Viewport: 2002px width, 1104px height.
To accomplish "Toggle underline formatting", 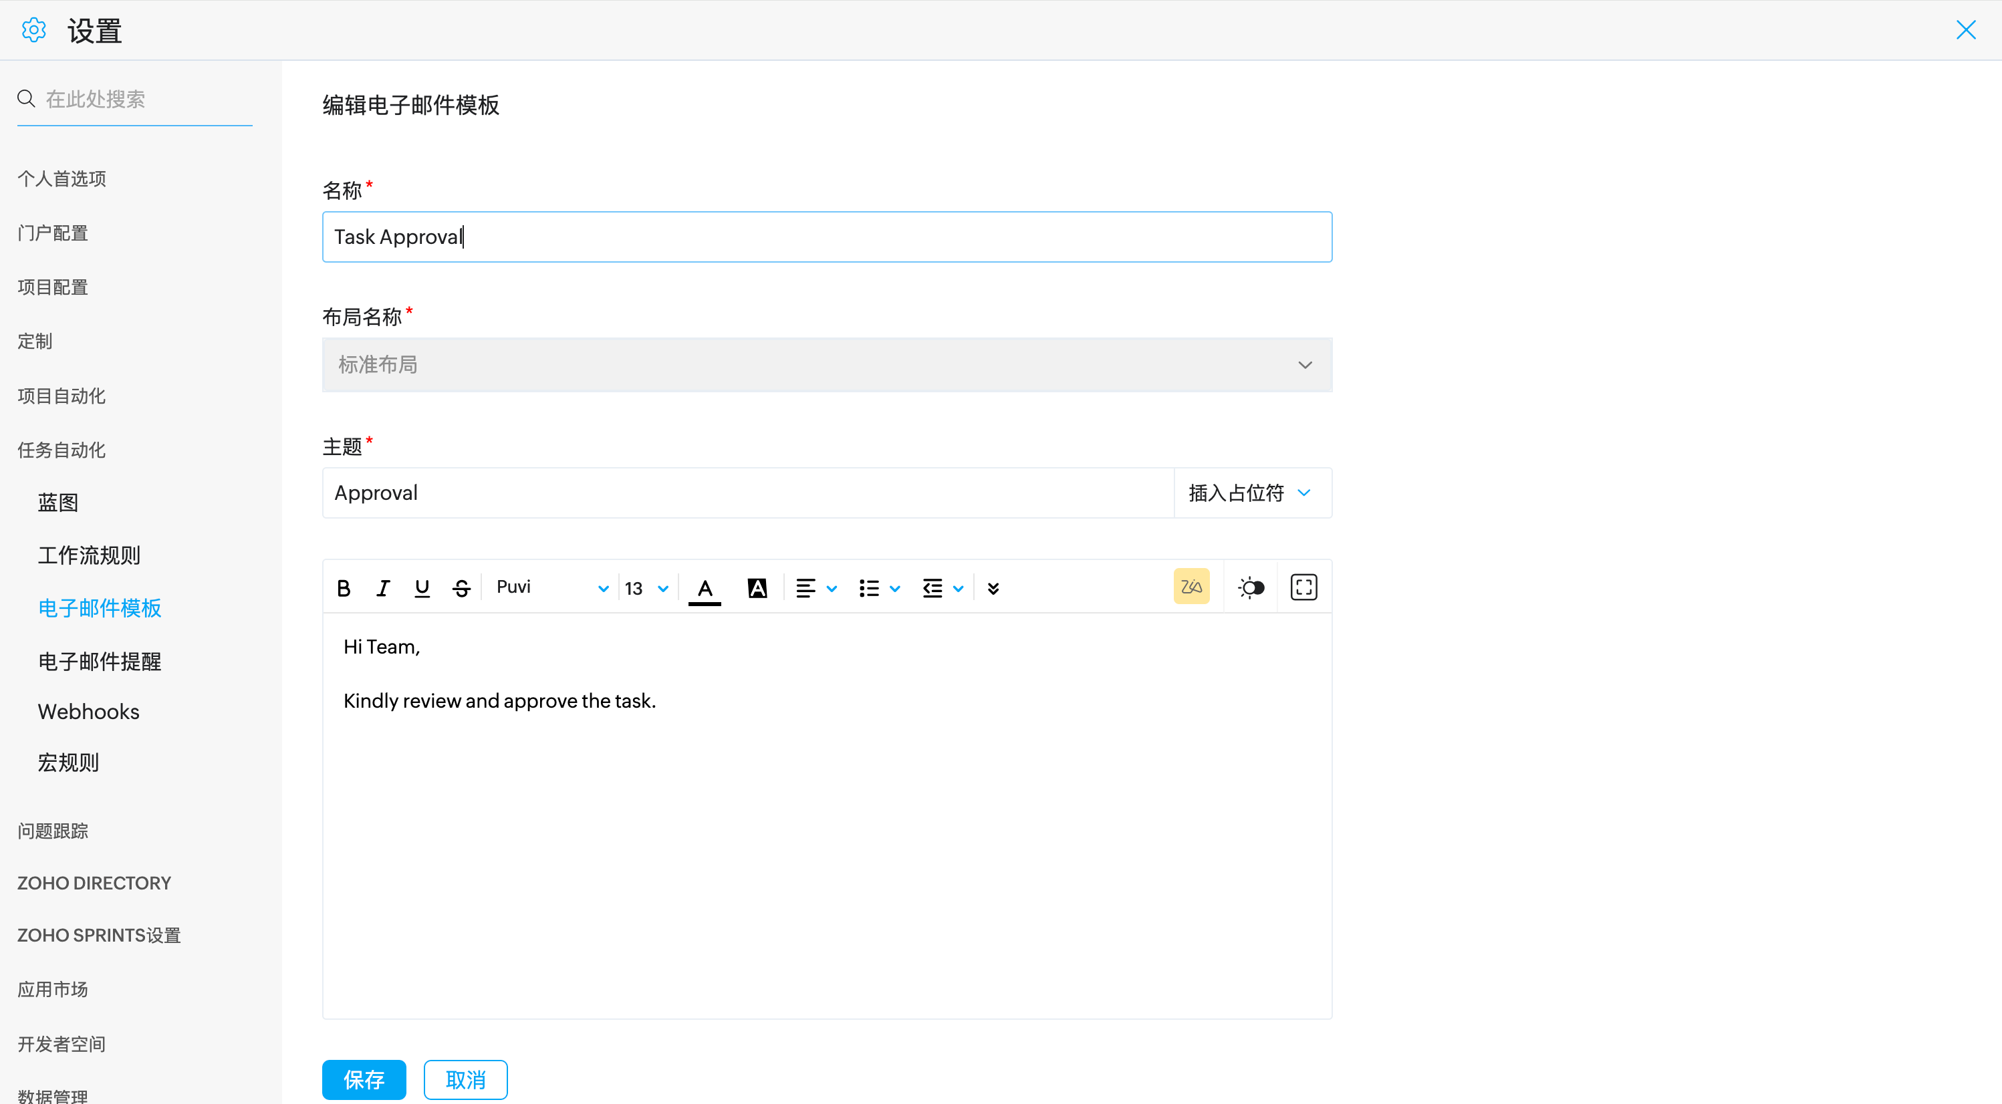I will tap(422, 588).
